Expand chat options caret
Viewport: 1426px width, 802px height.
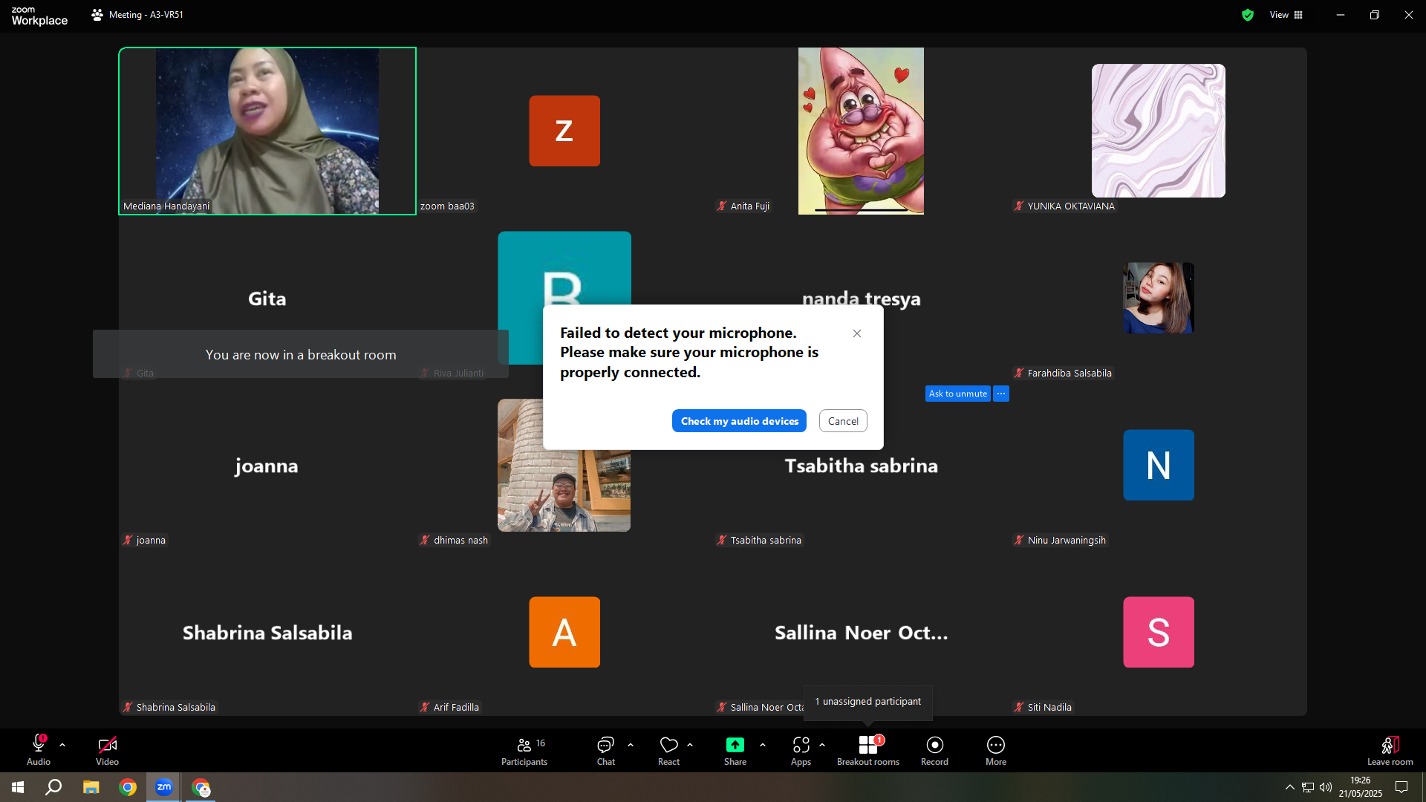tap(631, 745)
